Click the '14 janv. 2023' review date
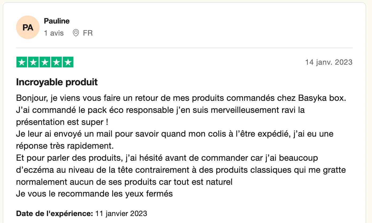Viewport: 372px width, 223px height. click(329, 62)
